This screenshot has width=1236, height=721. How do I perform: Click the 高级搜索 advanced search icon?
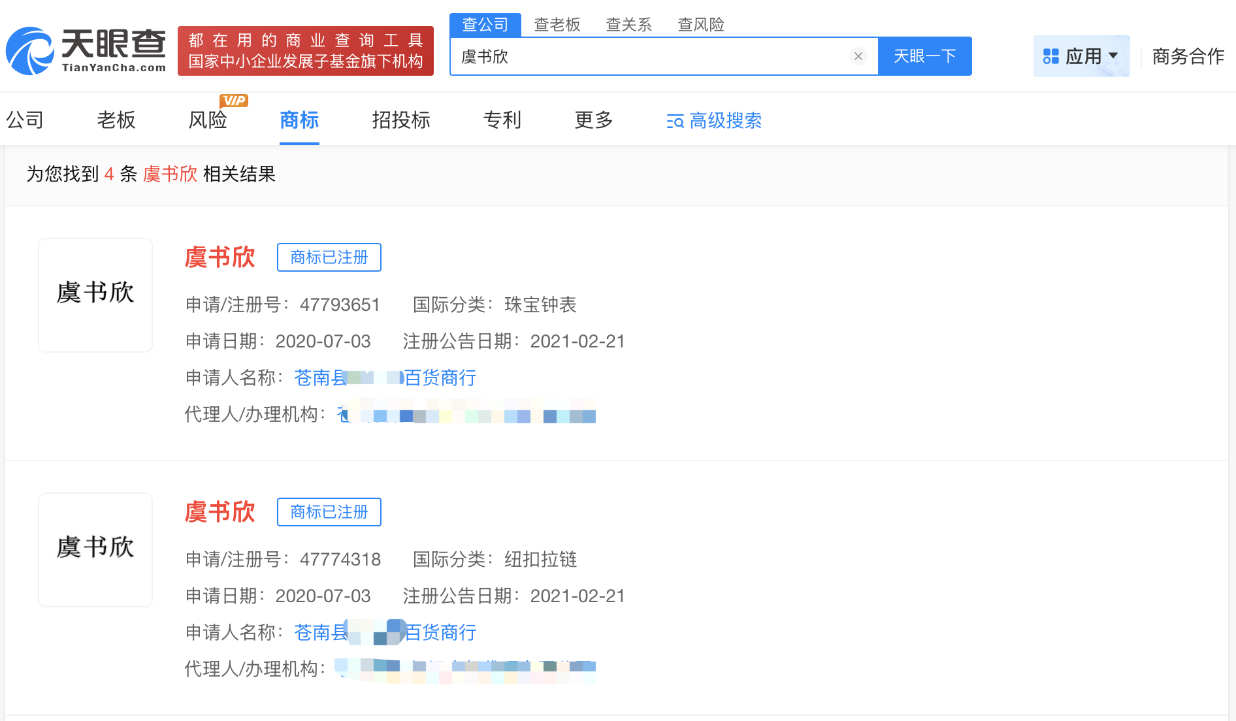click(x=674, y=121)
